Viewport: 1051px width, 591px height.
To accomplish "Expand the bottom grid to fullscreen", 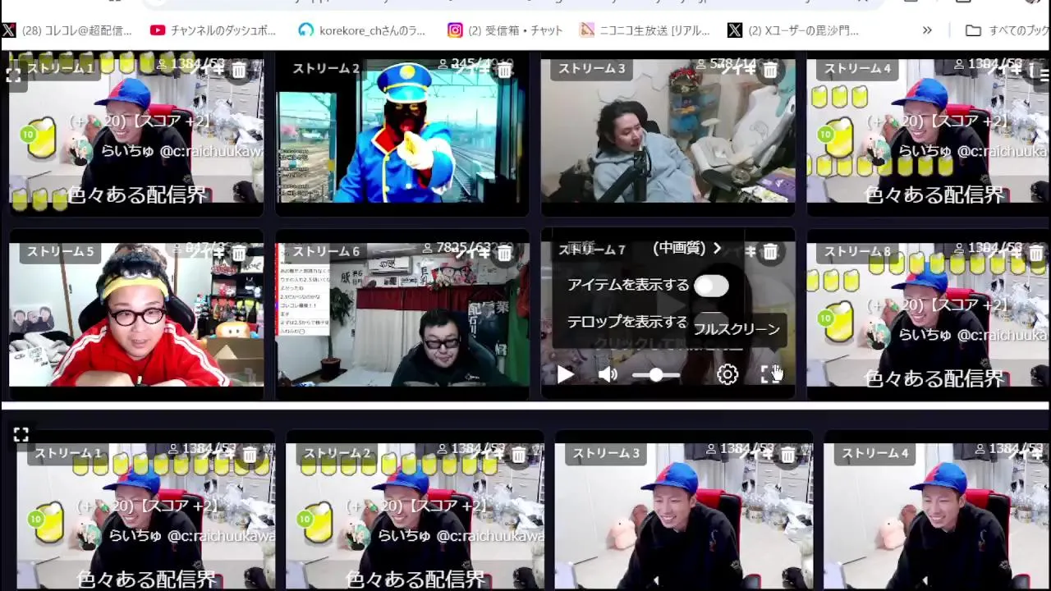I will 21,434.
